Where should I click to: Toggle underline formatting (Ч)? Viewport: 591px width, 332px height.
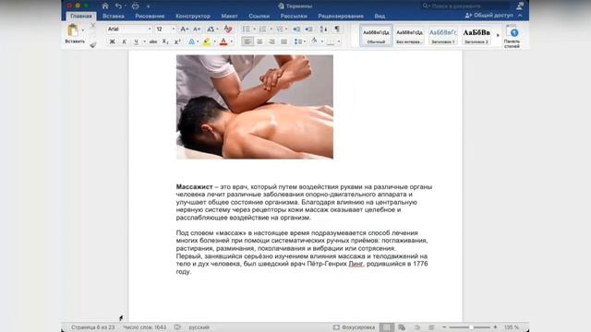[136, 41]
